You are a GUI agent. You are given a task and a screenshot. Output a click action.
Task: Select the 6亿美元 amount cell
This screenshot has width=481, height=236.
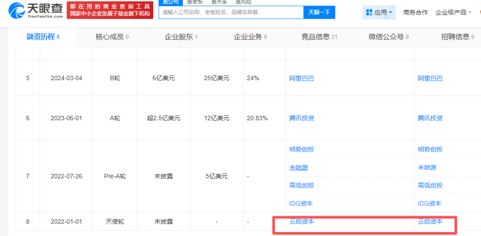point(163,78)
